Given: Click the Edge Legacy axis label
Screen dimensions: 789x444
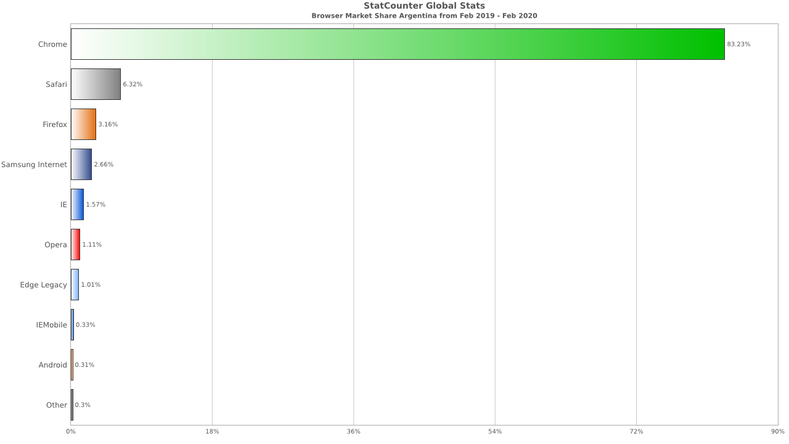Looking at the screenshot, I should 43,285.
